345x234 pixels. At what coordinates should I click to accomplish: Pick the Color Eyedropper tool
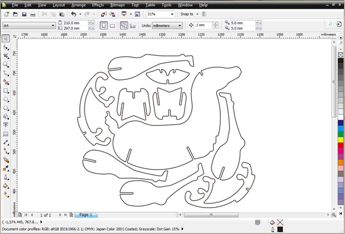(6, 168)
